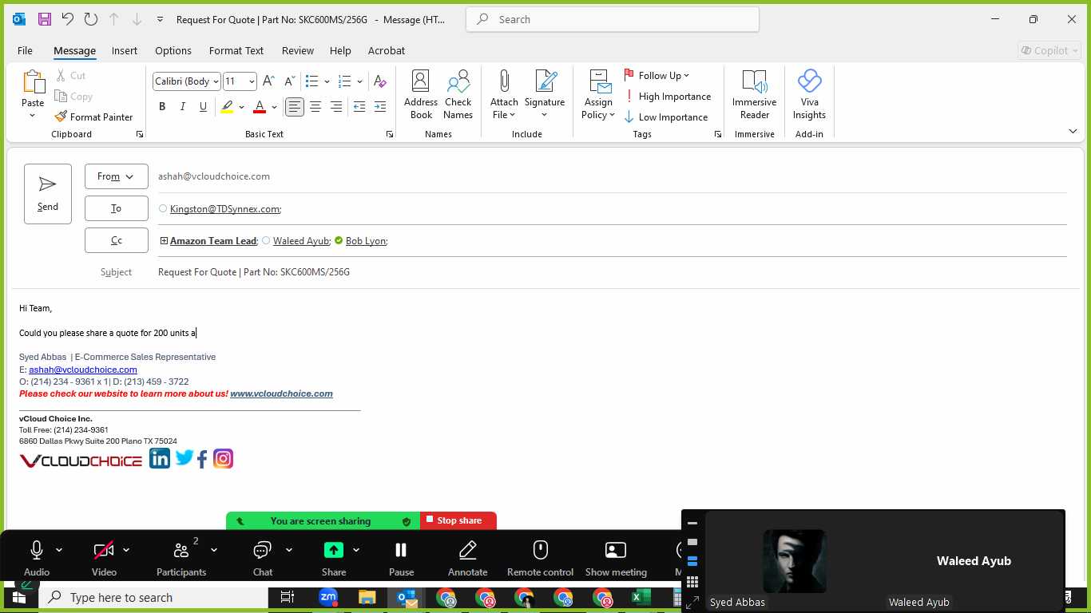This screenshot has height=613, width=1091.
Task: Click the Send email button
Action: click(x=48, y=194)
